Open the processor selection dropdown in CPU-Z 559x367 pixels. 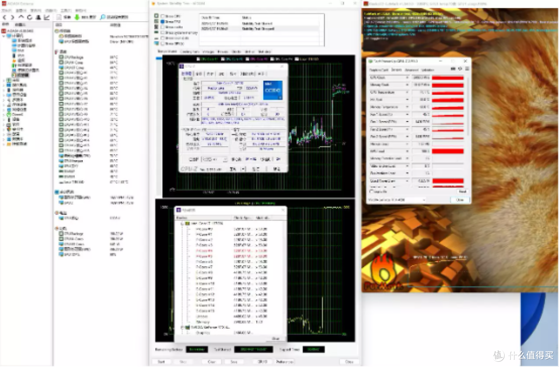(x=214, y=159)
